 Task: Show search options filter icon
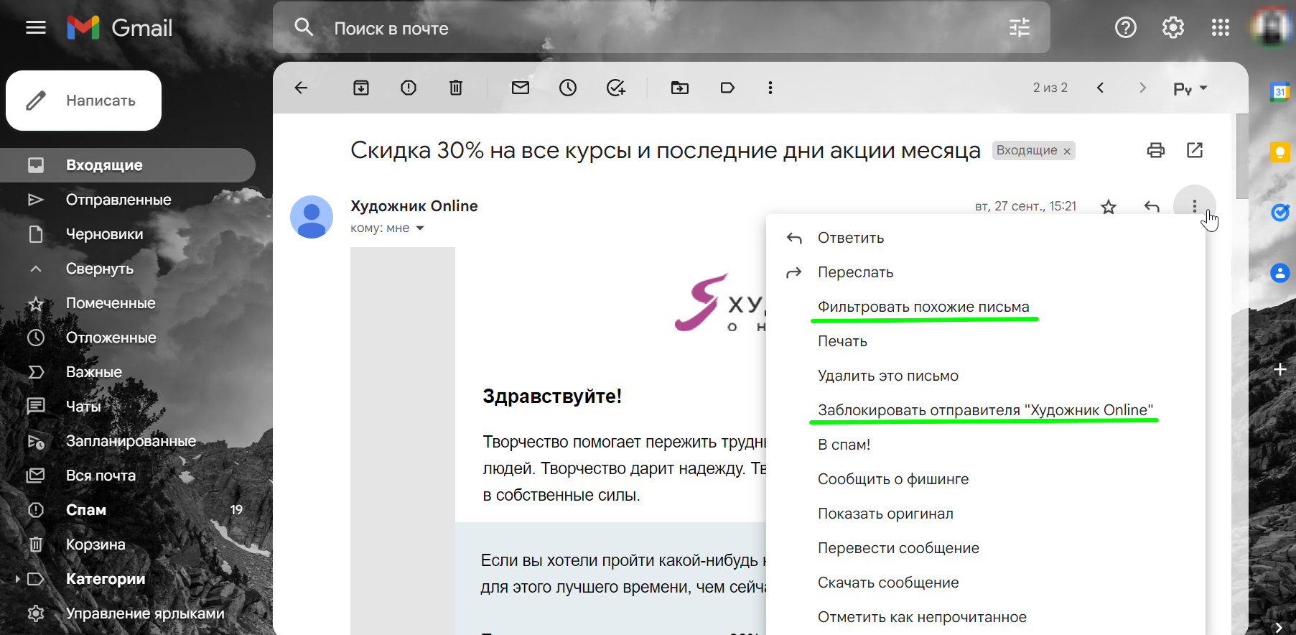1020,28
